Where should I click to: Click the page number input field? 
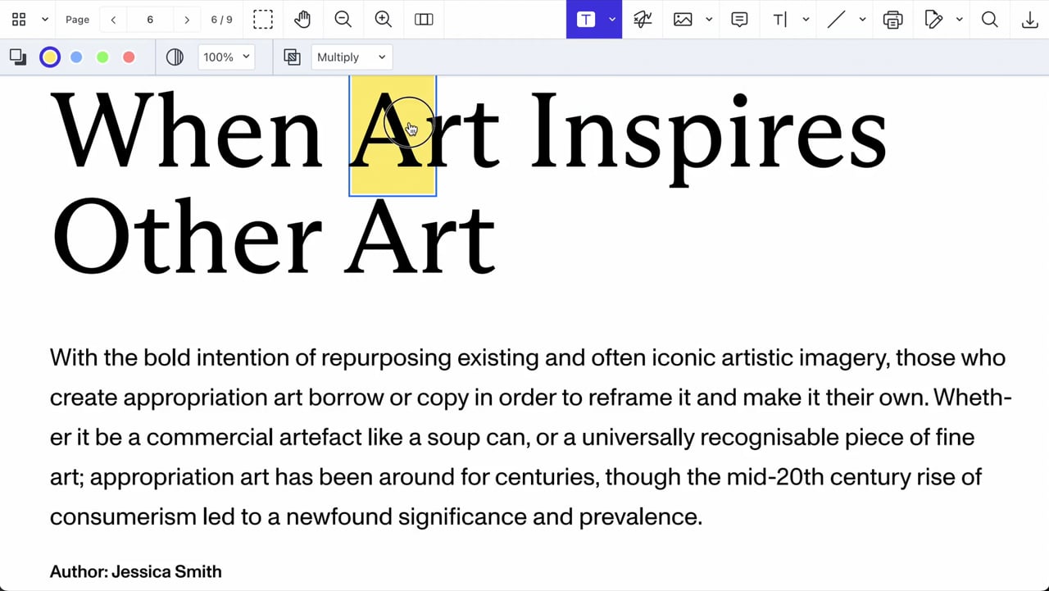point(150,20)
